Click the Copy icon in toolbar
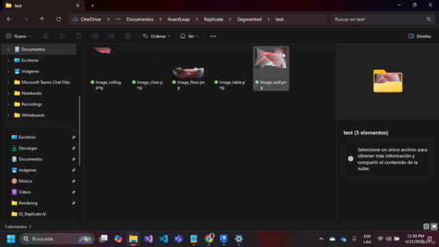The height and width of the screenshot is (247, 439). [x=62, y=36]
